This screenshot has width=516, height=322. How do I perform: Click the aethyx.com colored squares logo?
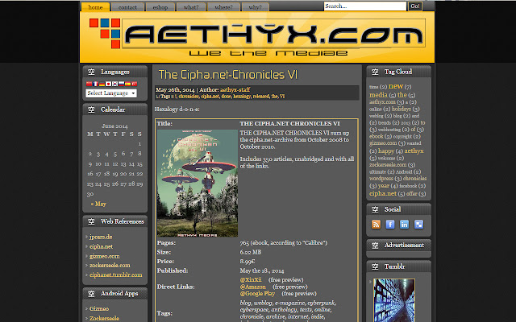point(106,33)
